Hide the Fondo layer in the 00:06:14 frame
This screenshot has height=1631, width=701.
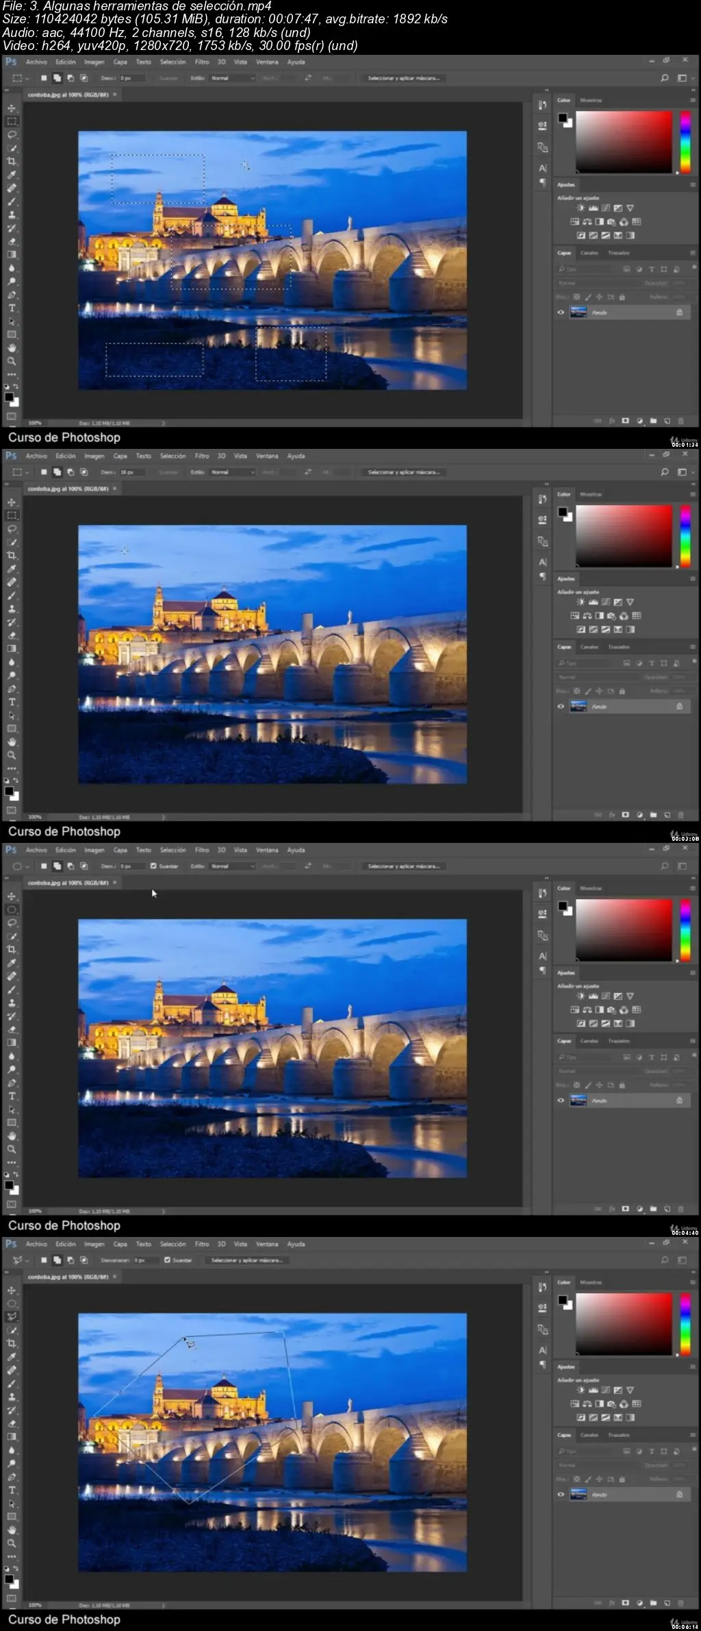[x=561, y=1495]
